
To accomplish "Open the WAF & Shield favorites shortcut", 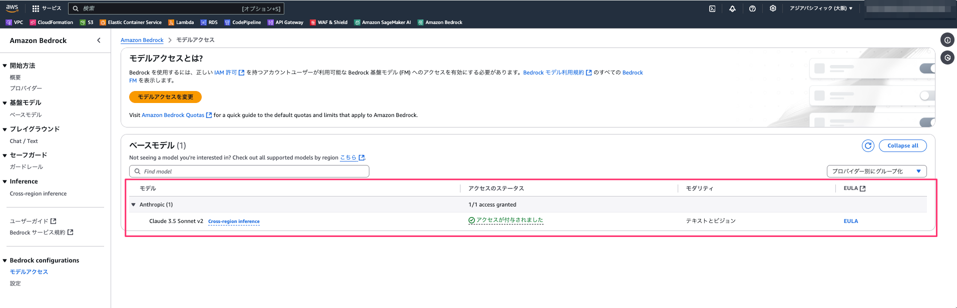I will tap(329, 22).
